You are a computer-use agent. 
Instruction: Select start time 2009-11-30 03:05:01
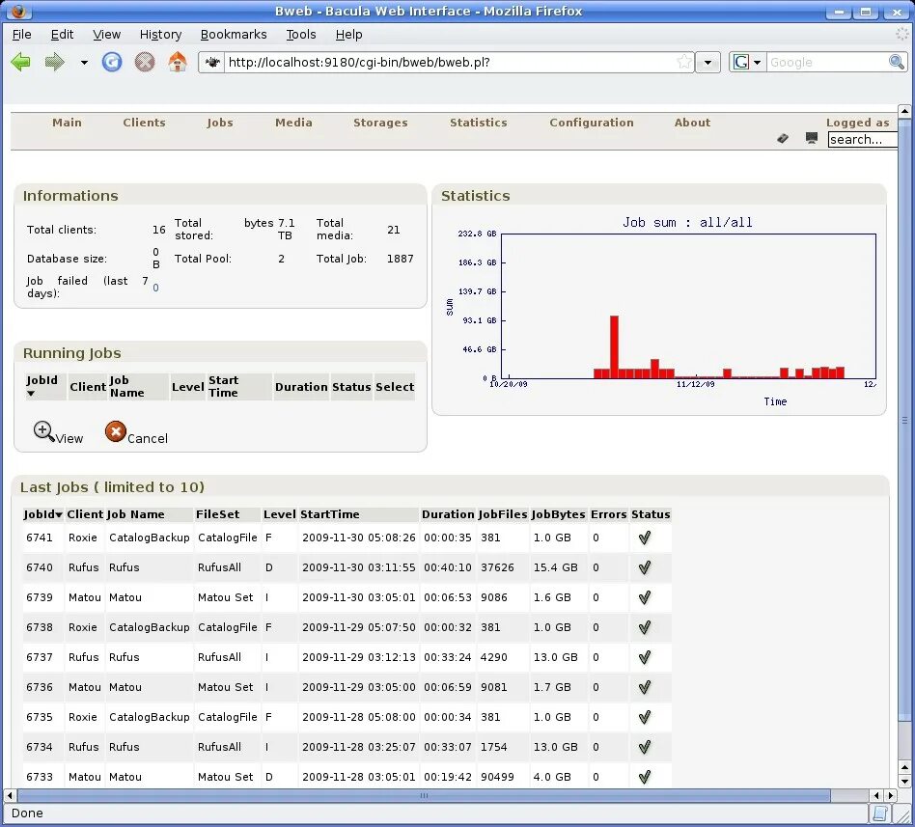(359, 597)
